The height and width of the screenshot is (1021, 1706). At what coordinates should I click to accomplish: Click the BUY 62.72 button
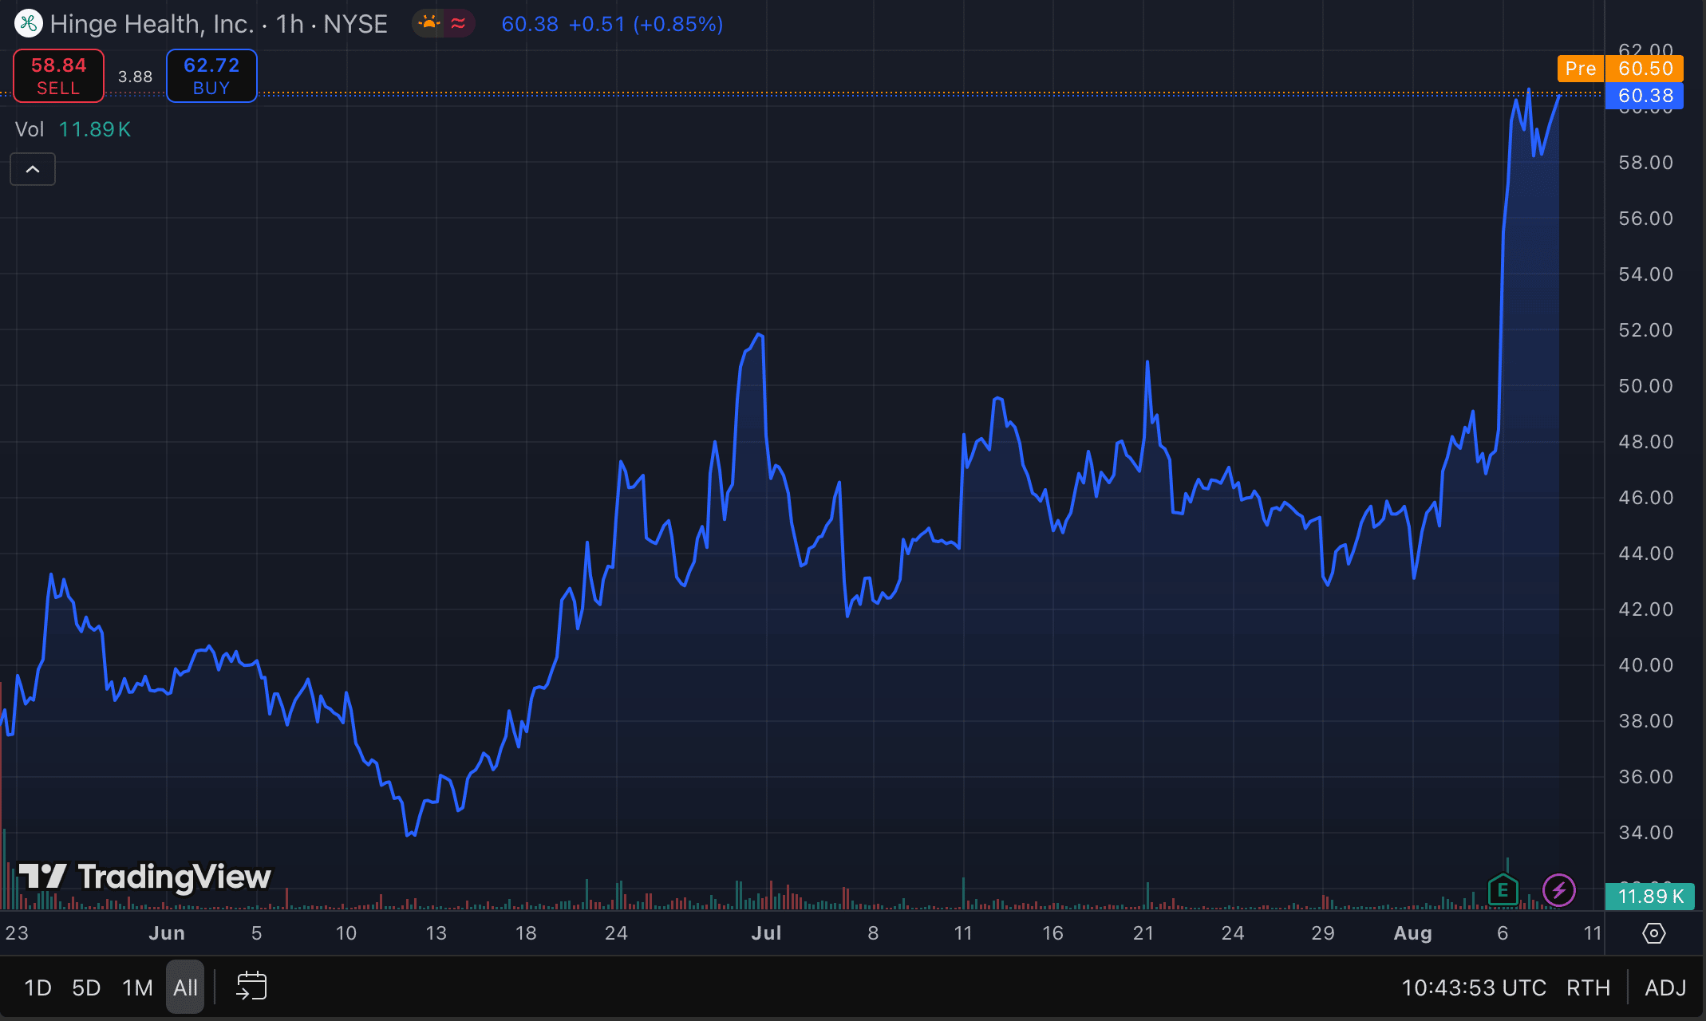coord(211,76)
